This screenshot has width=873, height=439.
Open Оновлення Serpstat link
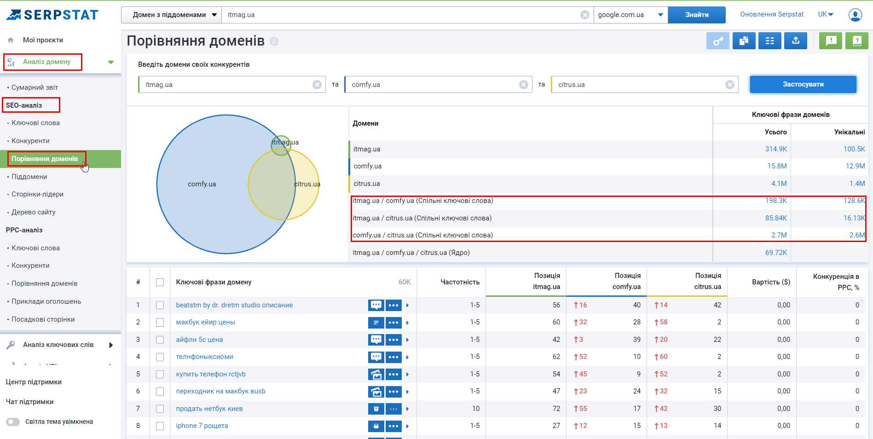coord(772,14)
